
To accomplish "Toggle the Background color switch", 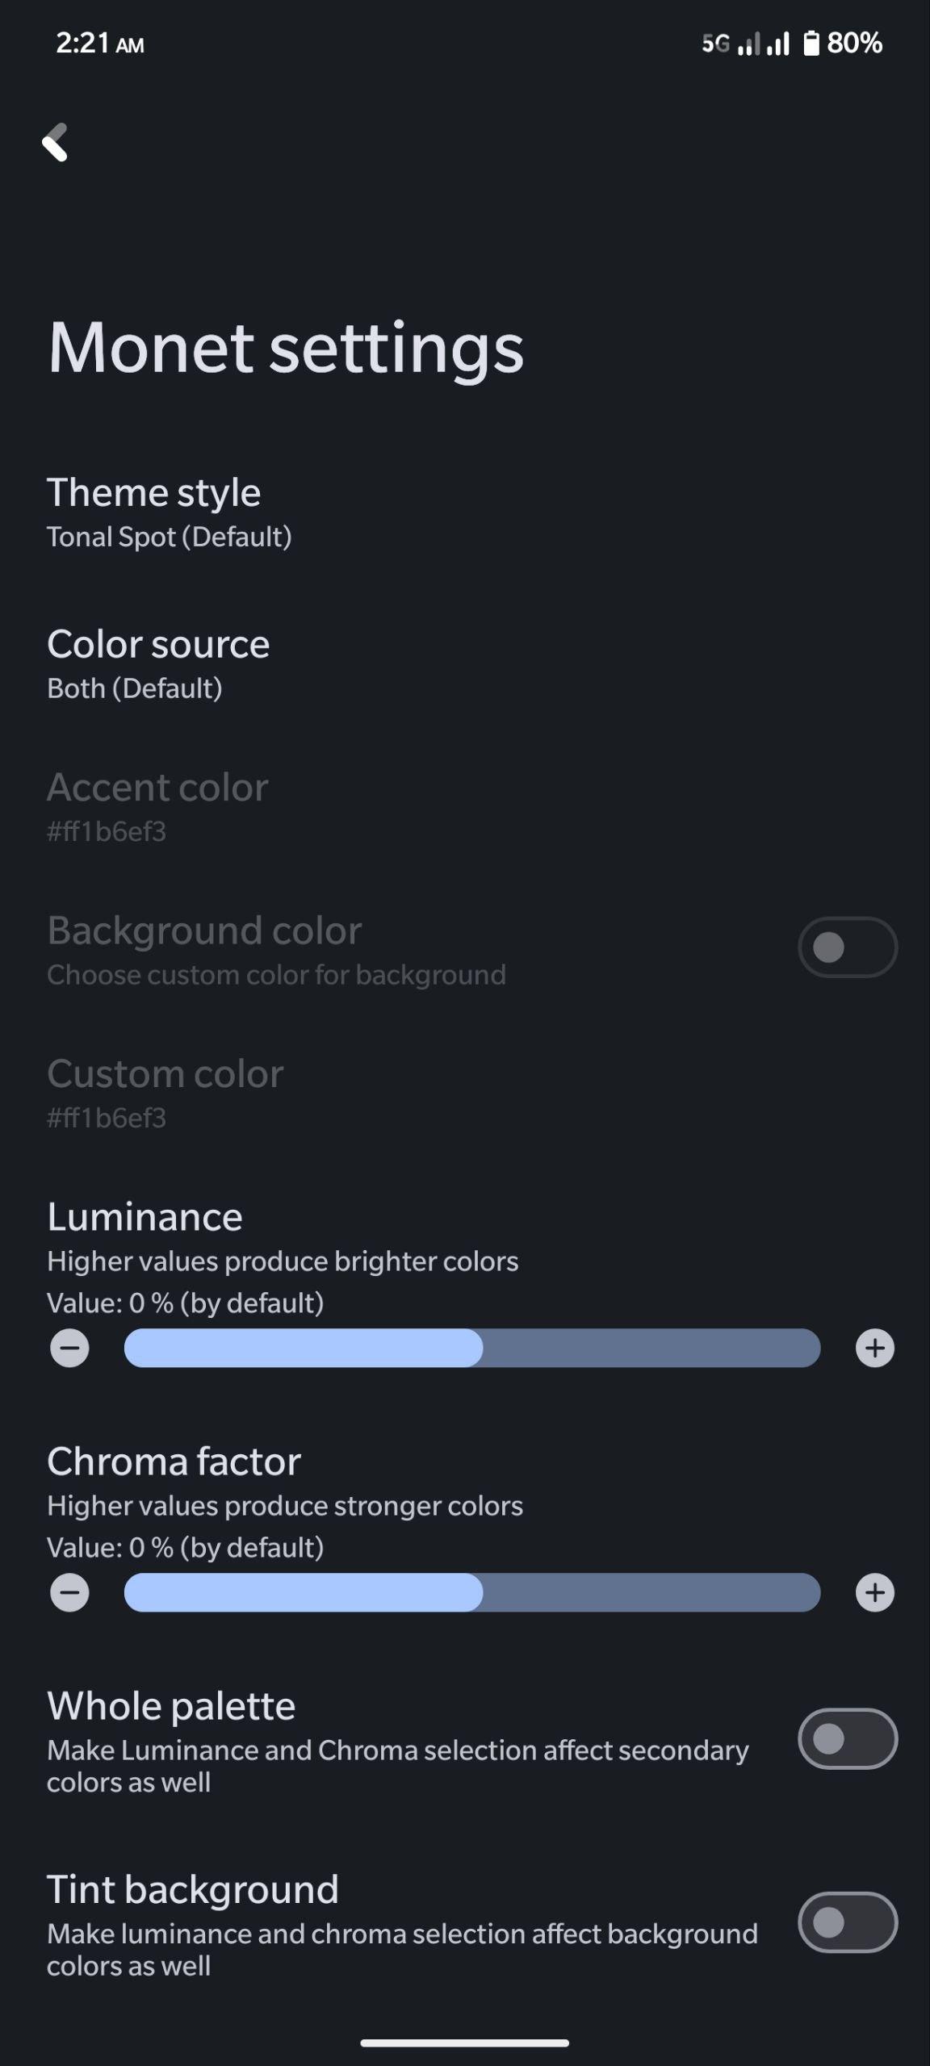I will (848, 947).
